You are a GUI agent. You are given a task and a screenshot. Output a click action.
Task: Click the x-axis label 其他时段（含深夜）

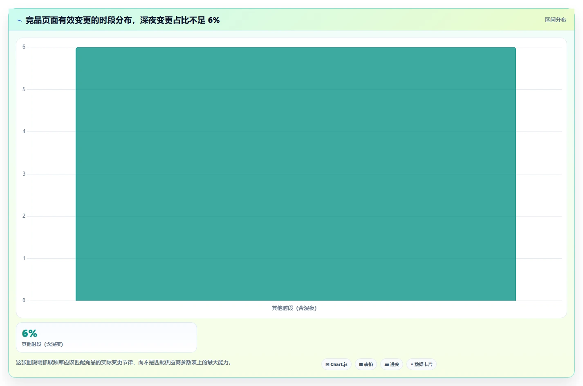[294, 308]
